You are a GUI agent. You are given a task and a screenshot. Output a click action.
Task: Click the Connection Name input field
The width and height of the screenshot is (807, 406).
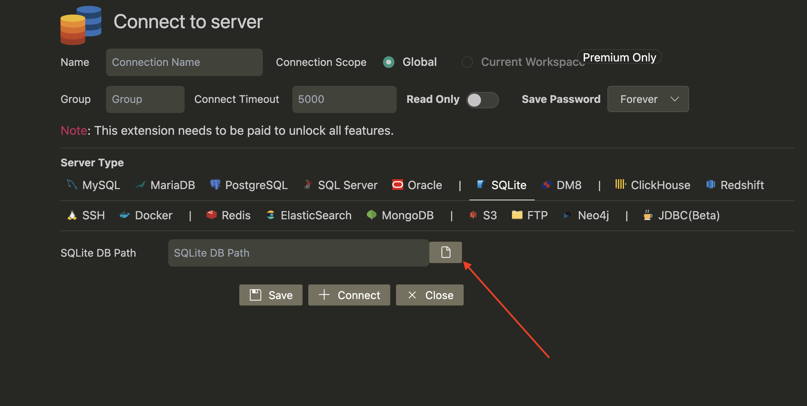tap(184, 62)
